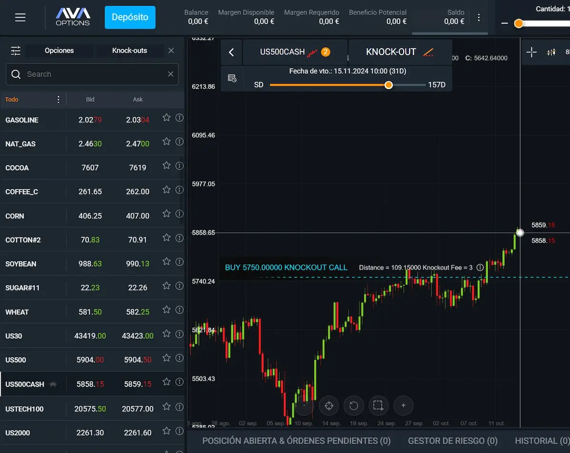Favorite GASOLINE with the star icon
This screenshot has width=570, height=453.
click(x=166, y=117)
